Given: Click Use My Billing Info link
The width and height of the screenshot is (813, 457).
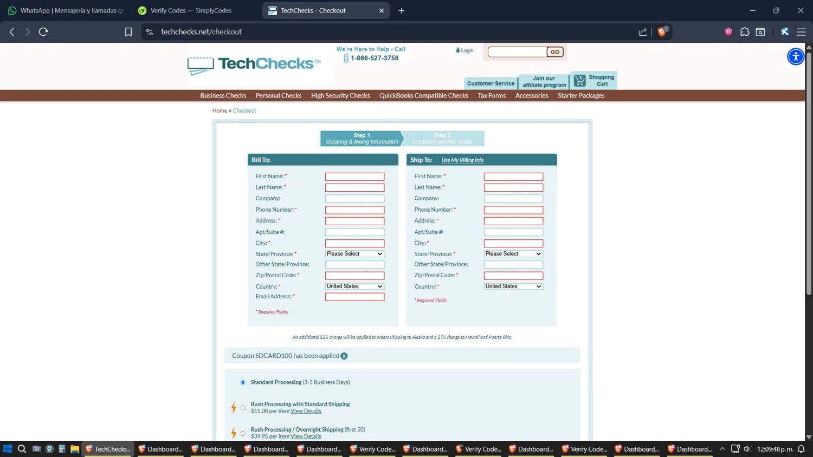Looking at the screenshot, I should pyautogui.click(x=462, y=160).
